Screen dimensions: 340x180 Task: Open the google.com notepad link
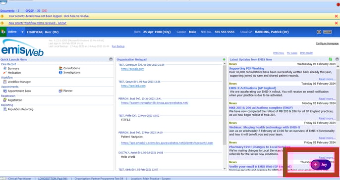(132, 69)
